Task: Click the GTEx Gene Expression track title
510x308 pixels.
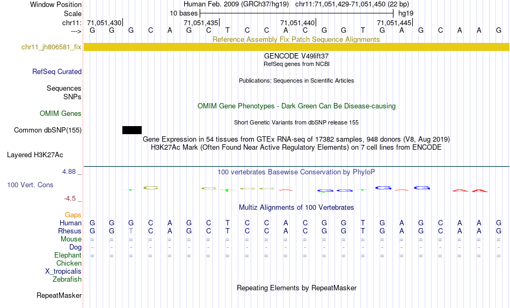Action: [x=296, y=139]
